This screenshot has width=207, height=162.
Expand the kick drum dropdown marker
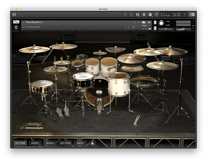click(x=100, y=81)
